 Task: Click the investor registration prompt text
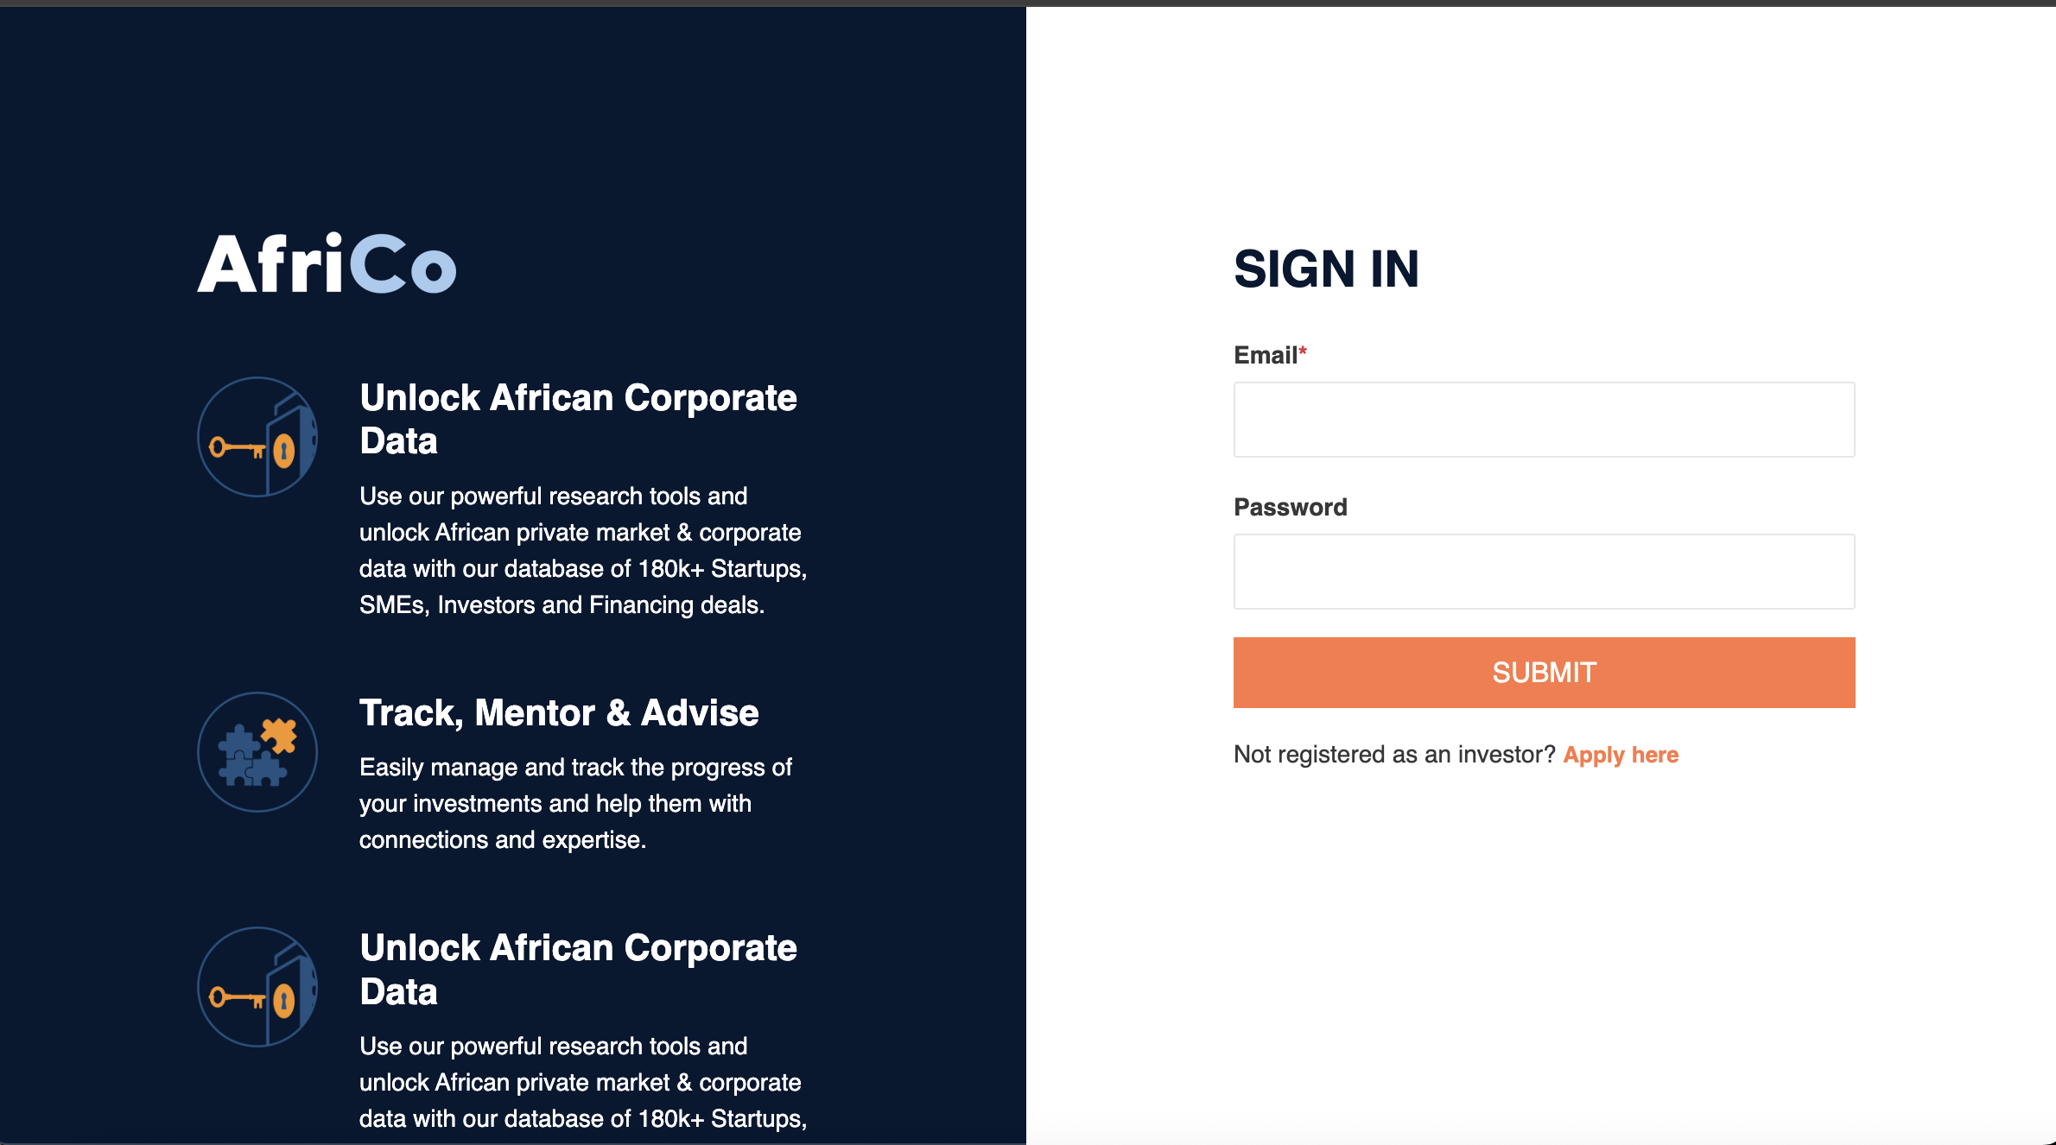1395,754
